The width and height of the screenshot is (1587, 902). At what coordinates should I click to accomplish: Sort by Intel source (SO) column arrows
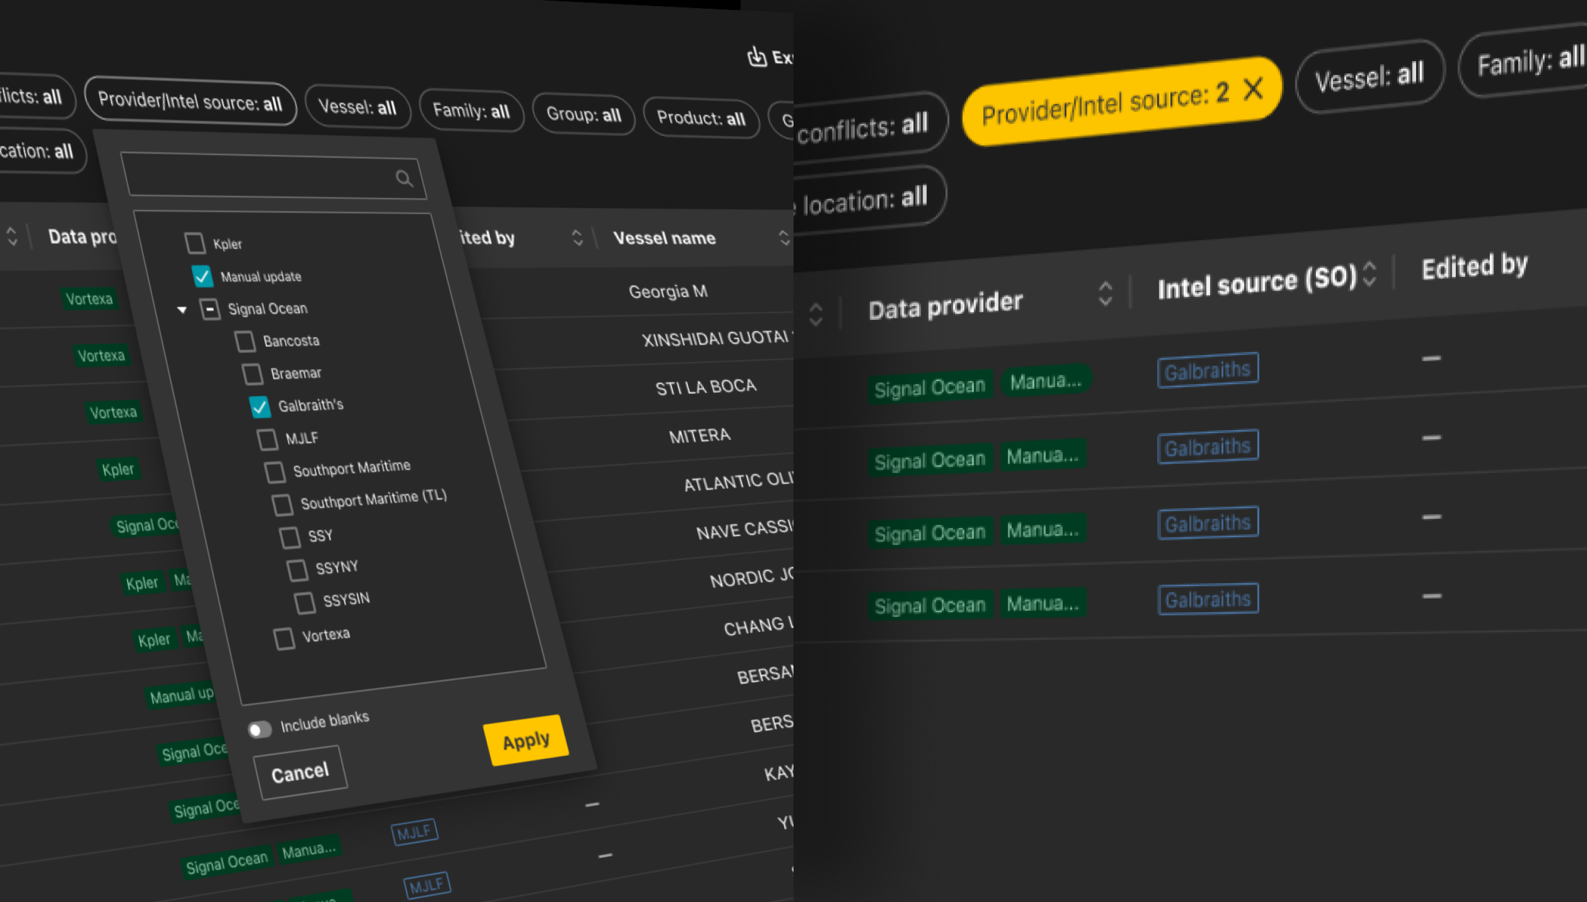point(1369,274)
